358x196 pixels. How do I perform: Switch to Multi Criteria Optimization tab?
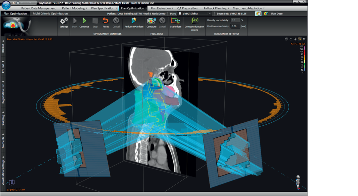(50, 14)
